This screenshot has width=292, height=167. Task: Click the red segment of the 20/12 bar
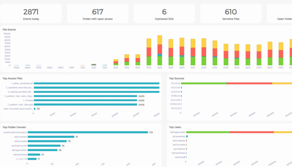click(182, 51)
